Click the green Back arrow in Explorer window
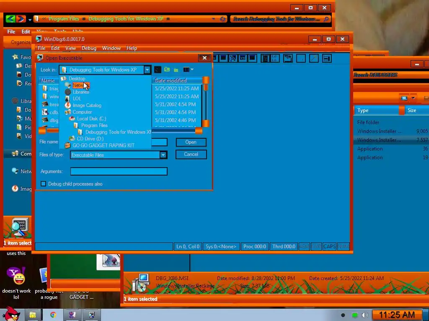429x321 pixels. [10, 18]
